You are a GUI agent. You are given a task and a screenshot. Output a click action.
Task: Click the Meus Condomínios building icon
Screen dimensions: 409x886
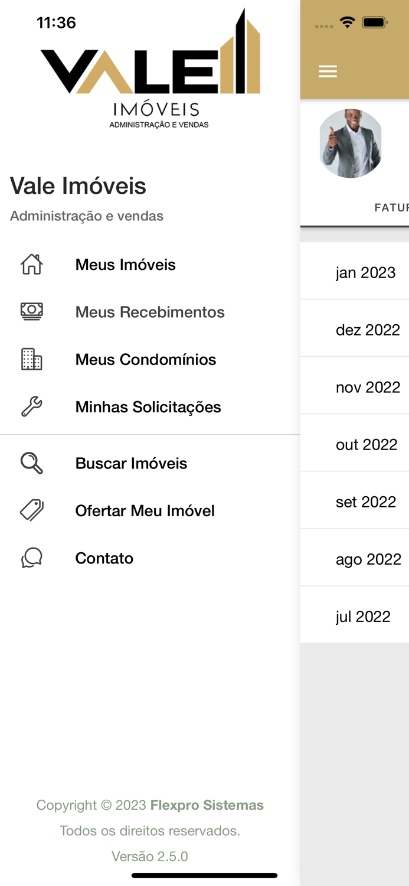31,359
